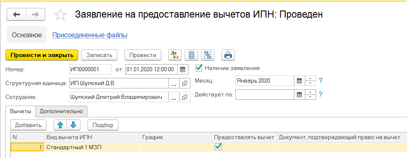
Task: Open calendar for document date field
Action: coord(183,69)
